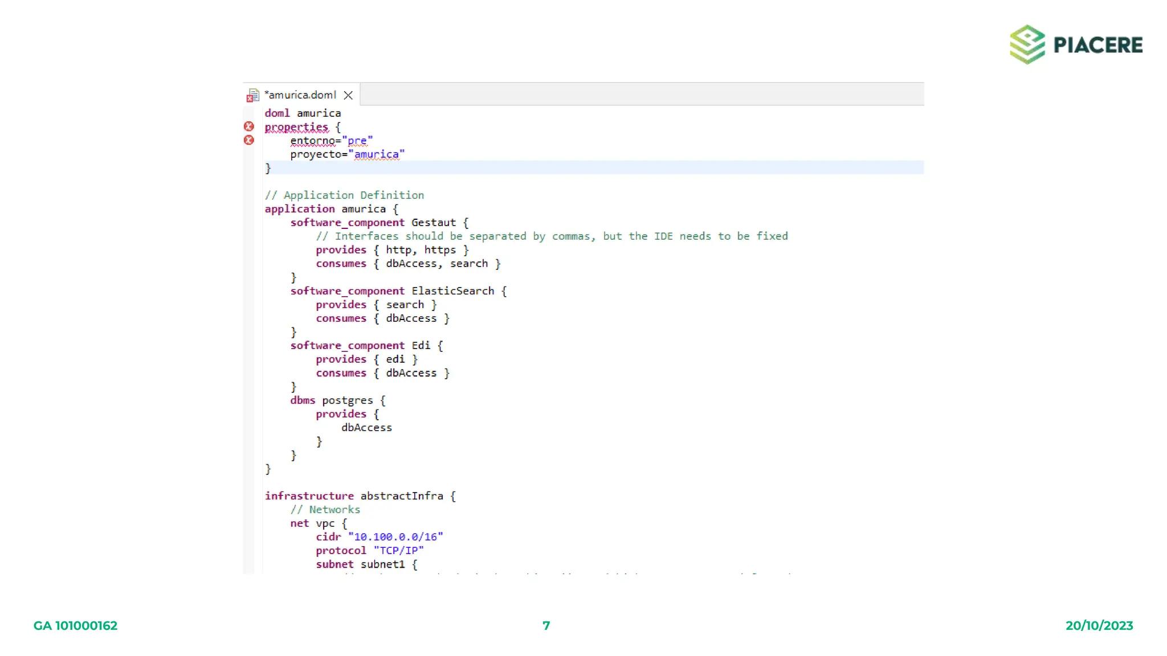Close the amurica.doml editor tab
The image size is (1167, 656).
point(348,95)
